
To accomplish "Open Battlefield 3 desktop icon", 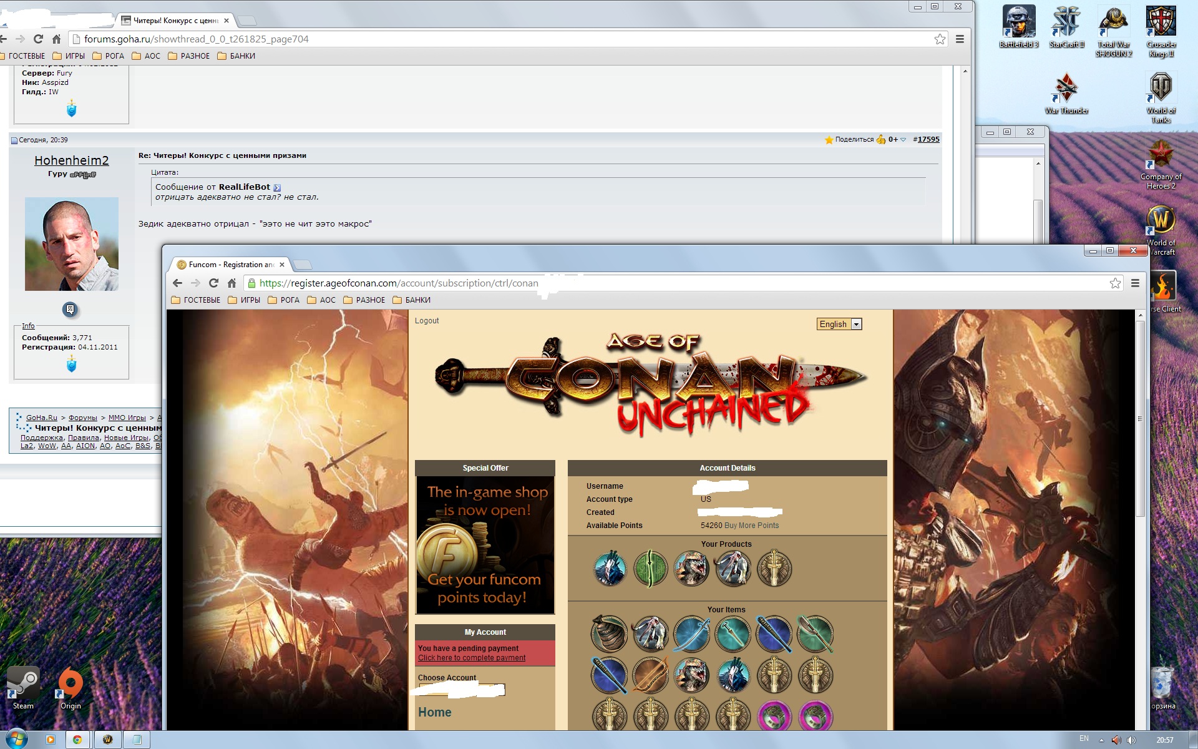I will pyautogui.click(x=1019, y=22).
